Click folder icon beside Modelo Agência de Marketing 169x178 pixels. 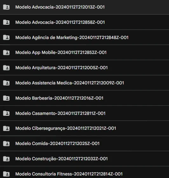coord(6,37)
